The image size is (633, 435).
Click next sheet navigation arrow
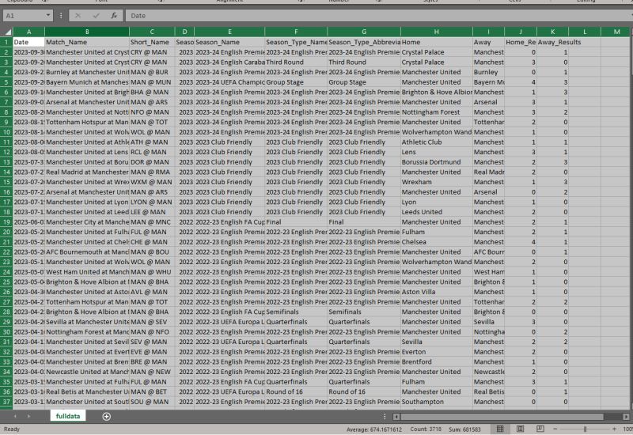click(x=28, y=416)
